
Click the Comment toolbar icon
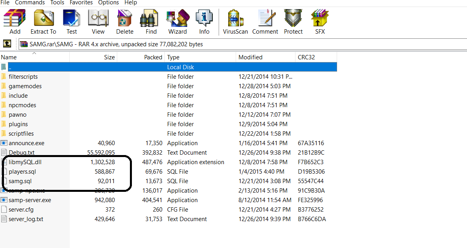point(267,18)
